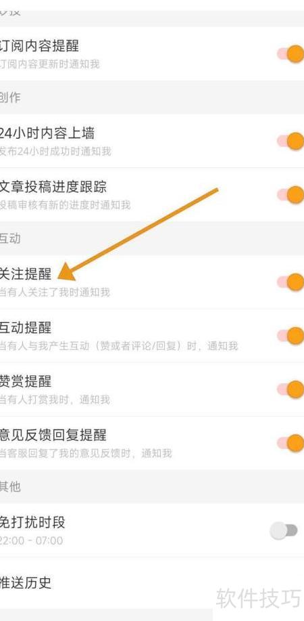
Task: Toggle the 互动提醒 switch
Action: coord(290,335)
